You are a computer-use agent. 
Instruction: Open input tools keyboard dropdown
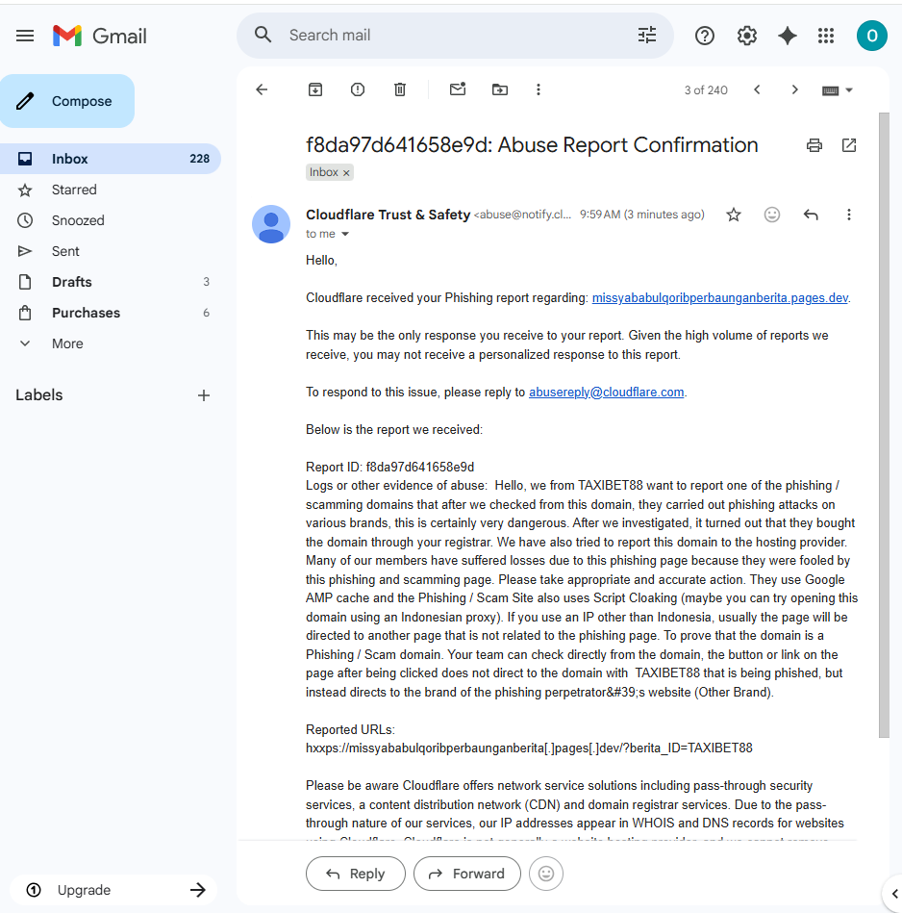point(837,90)
